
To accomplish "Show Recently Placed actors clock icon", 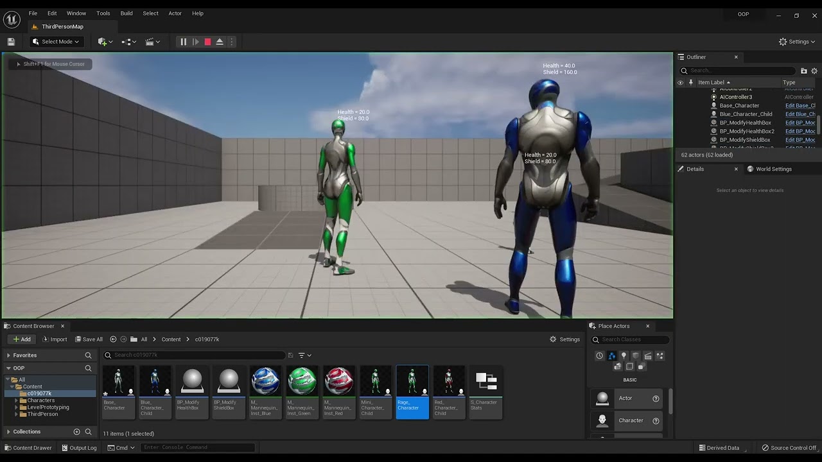I will point(600,355).
